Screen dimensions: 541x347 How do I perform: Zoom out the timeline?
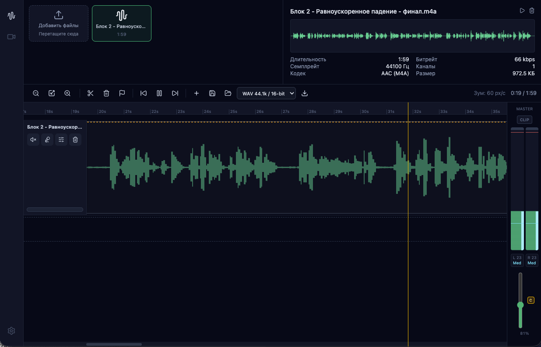point(36,93)
